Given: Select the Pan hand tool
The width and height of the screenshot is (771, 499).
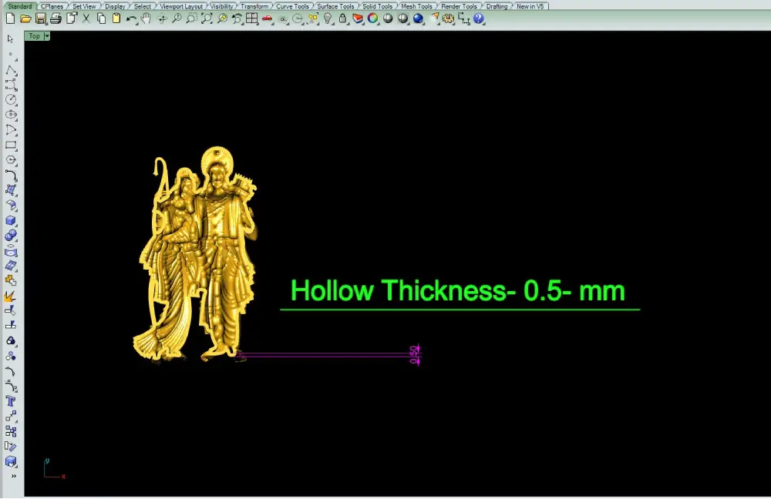Looking at the screenshot, I should pyautogui.click(x=146, y=18).
